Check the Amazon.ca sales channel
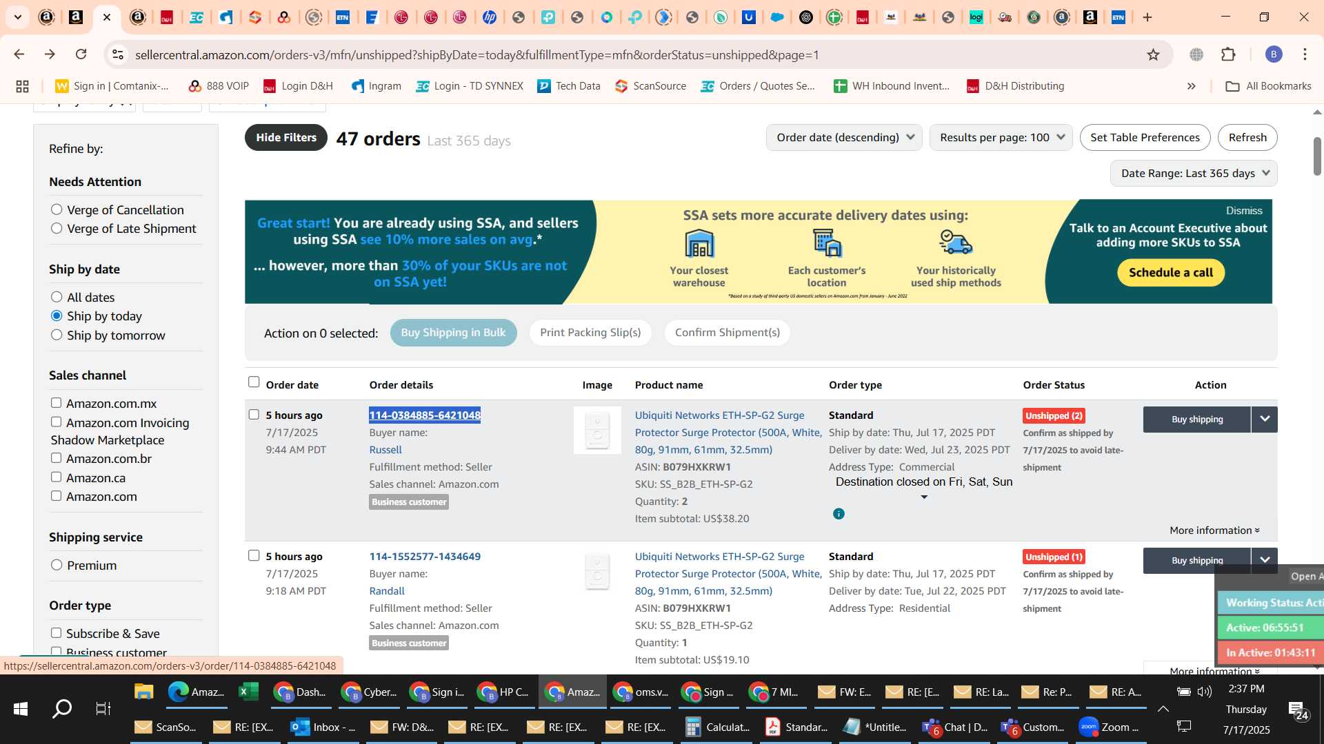Screen dimensions: 1324x744 click(x=56, y=477)
